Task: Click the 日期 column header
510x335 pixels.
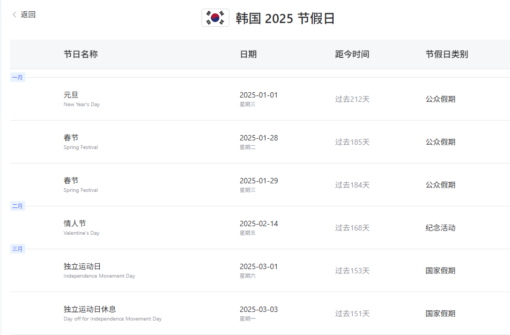Action: (x=248, y=54)
